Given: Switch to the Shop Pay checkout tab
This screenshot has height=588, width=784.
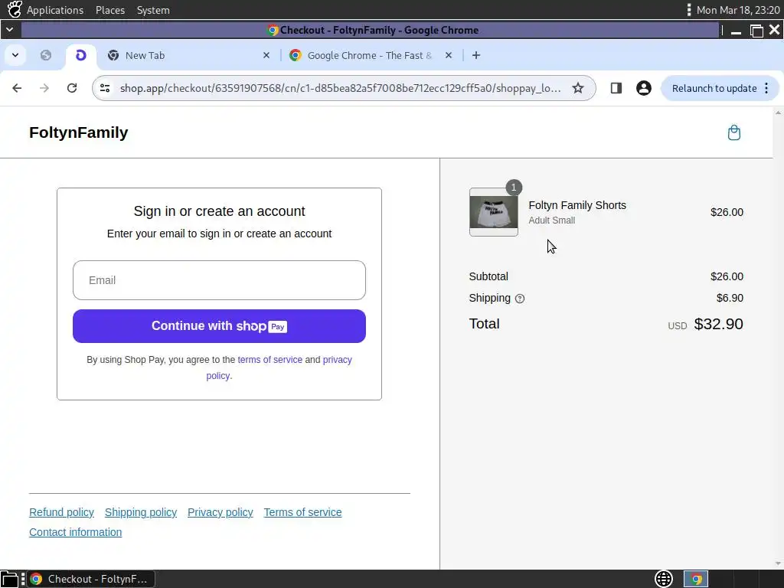Looking at the screenshot, I should click(x=81, y=55).
